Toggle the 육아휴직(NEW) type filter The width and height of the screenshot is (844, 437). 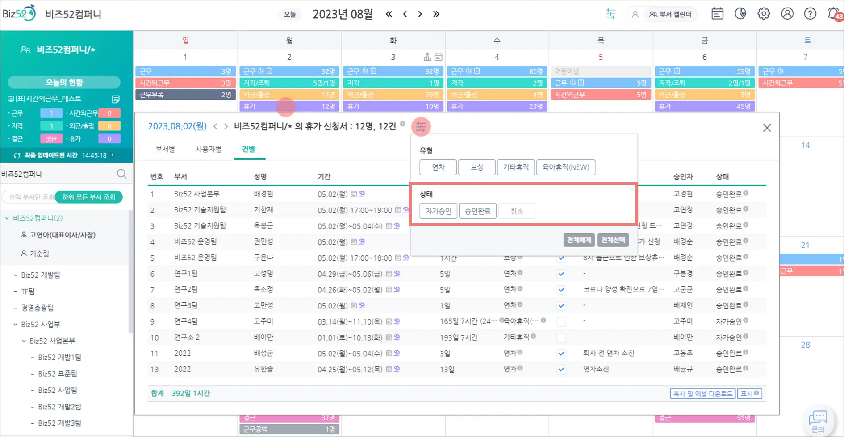point(566,167)
